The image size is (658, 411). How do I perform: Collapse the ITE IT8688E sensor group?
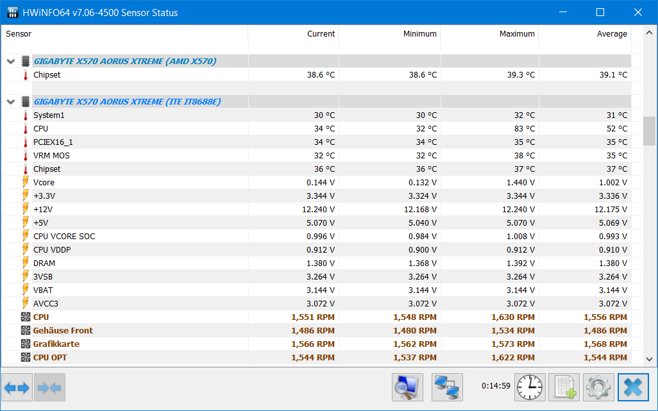[11, 102]
